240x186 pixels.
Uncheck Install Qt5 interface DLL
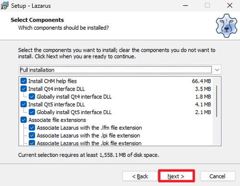(x=24, y=105)
